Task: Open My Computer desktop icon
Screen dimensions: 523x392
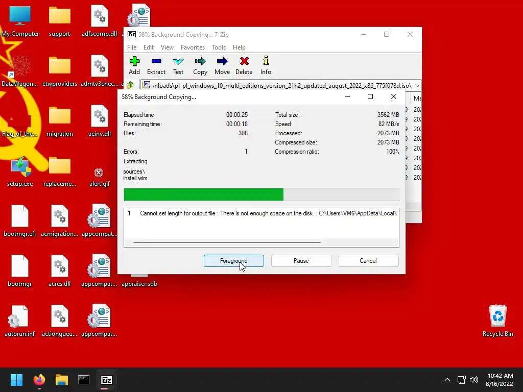Action: click(x=20, y=20)
